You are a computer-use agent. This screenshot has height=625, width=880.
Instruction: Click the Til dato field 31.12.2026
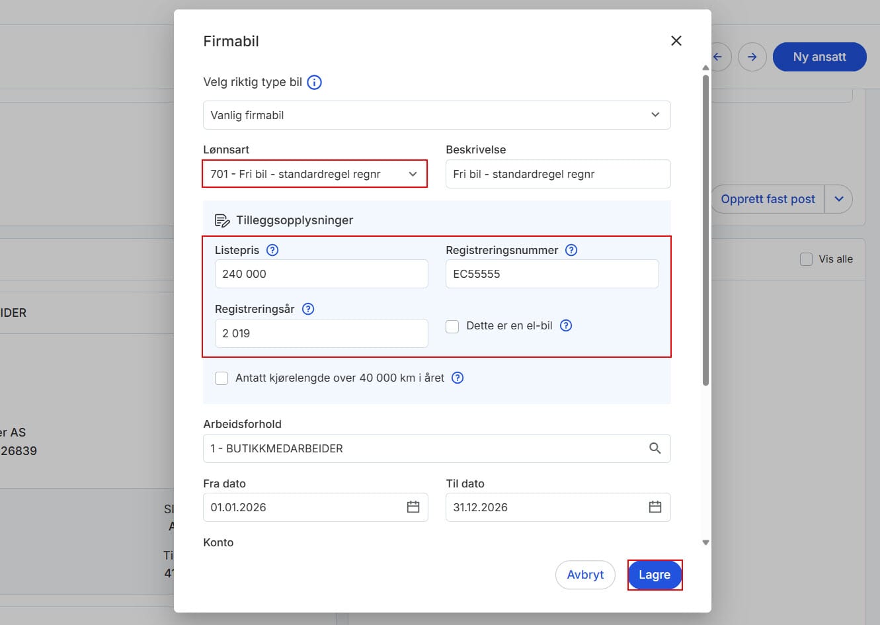[558, 507]
